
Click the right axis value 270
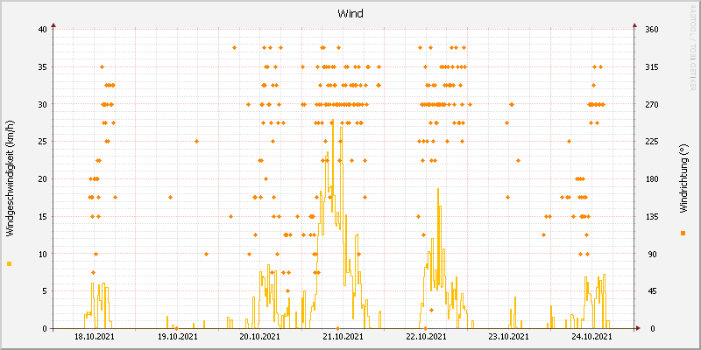tap(651, 104)
